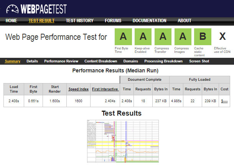Click the Performance Results (Median Run) heading
The height and width of the screenshot is (165, 234).
[115, 70]
